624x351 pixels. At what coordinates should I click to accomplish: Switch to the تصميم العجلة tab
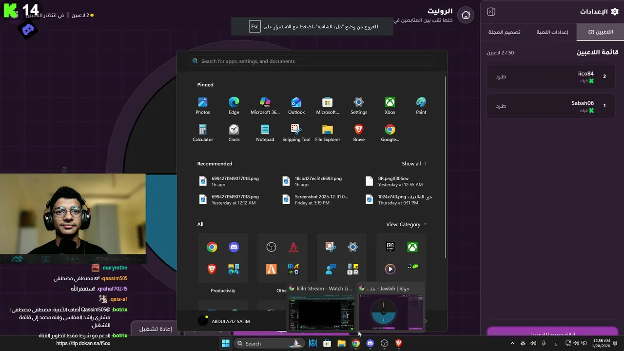tap(505, 32)
